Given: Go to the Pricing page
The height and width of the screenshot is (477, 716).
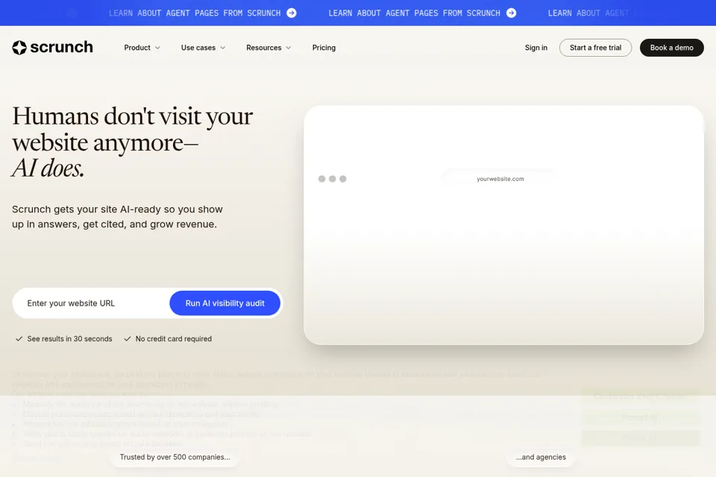Looking at the screenshot, I should click(324, 48).
